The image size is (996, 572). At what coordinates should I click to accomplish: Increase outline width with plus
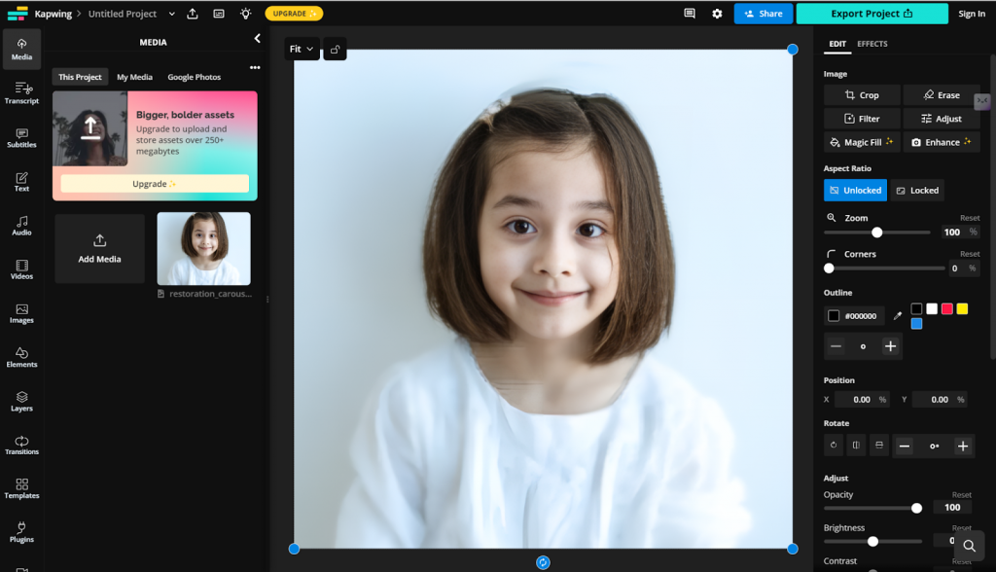[x=891, y=346]
